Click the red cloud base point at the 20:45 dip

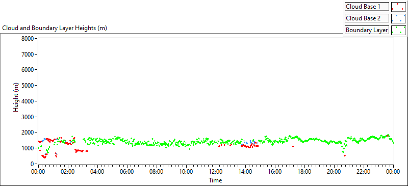tap(345, 155)
